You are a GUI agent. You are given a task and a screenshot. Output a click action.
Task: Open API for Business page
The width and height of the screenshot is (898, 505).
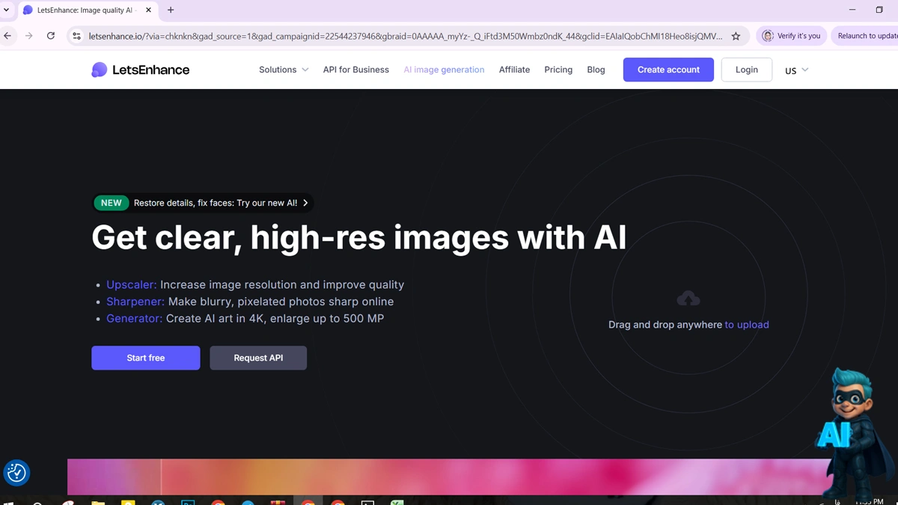click(356, 70)
